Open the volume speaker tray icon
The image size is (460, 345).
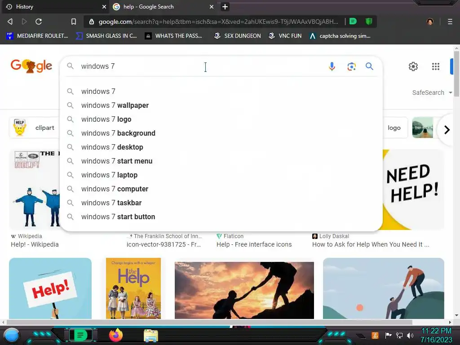coord(410,335)
